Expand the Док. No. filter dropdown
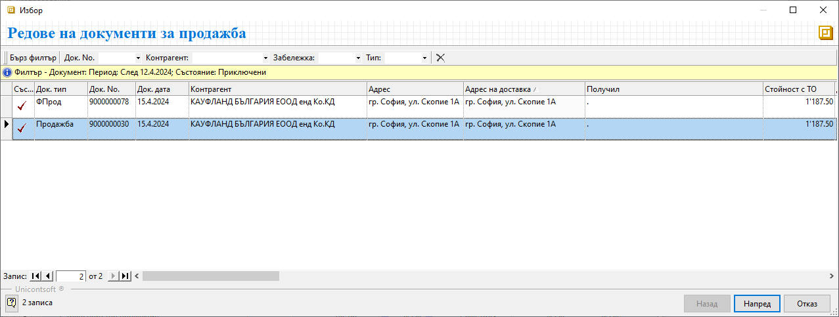The height and width of the screenshot is (317, 839). pos(138,58)
